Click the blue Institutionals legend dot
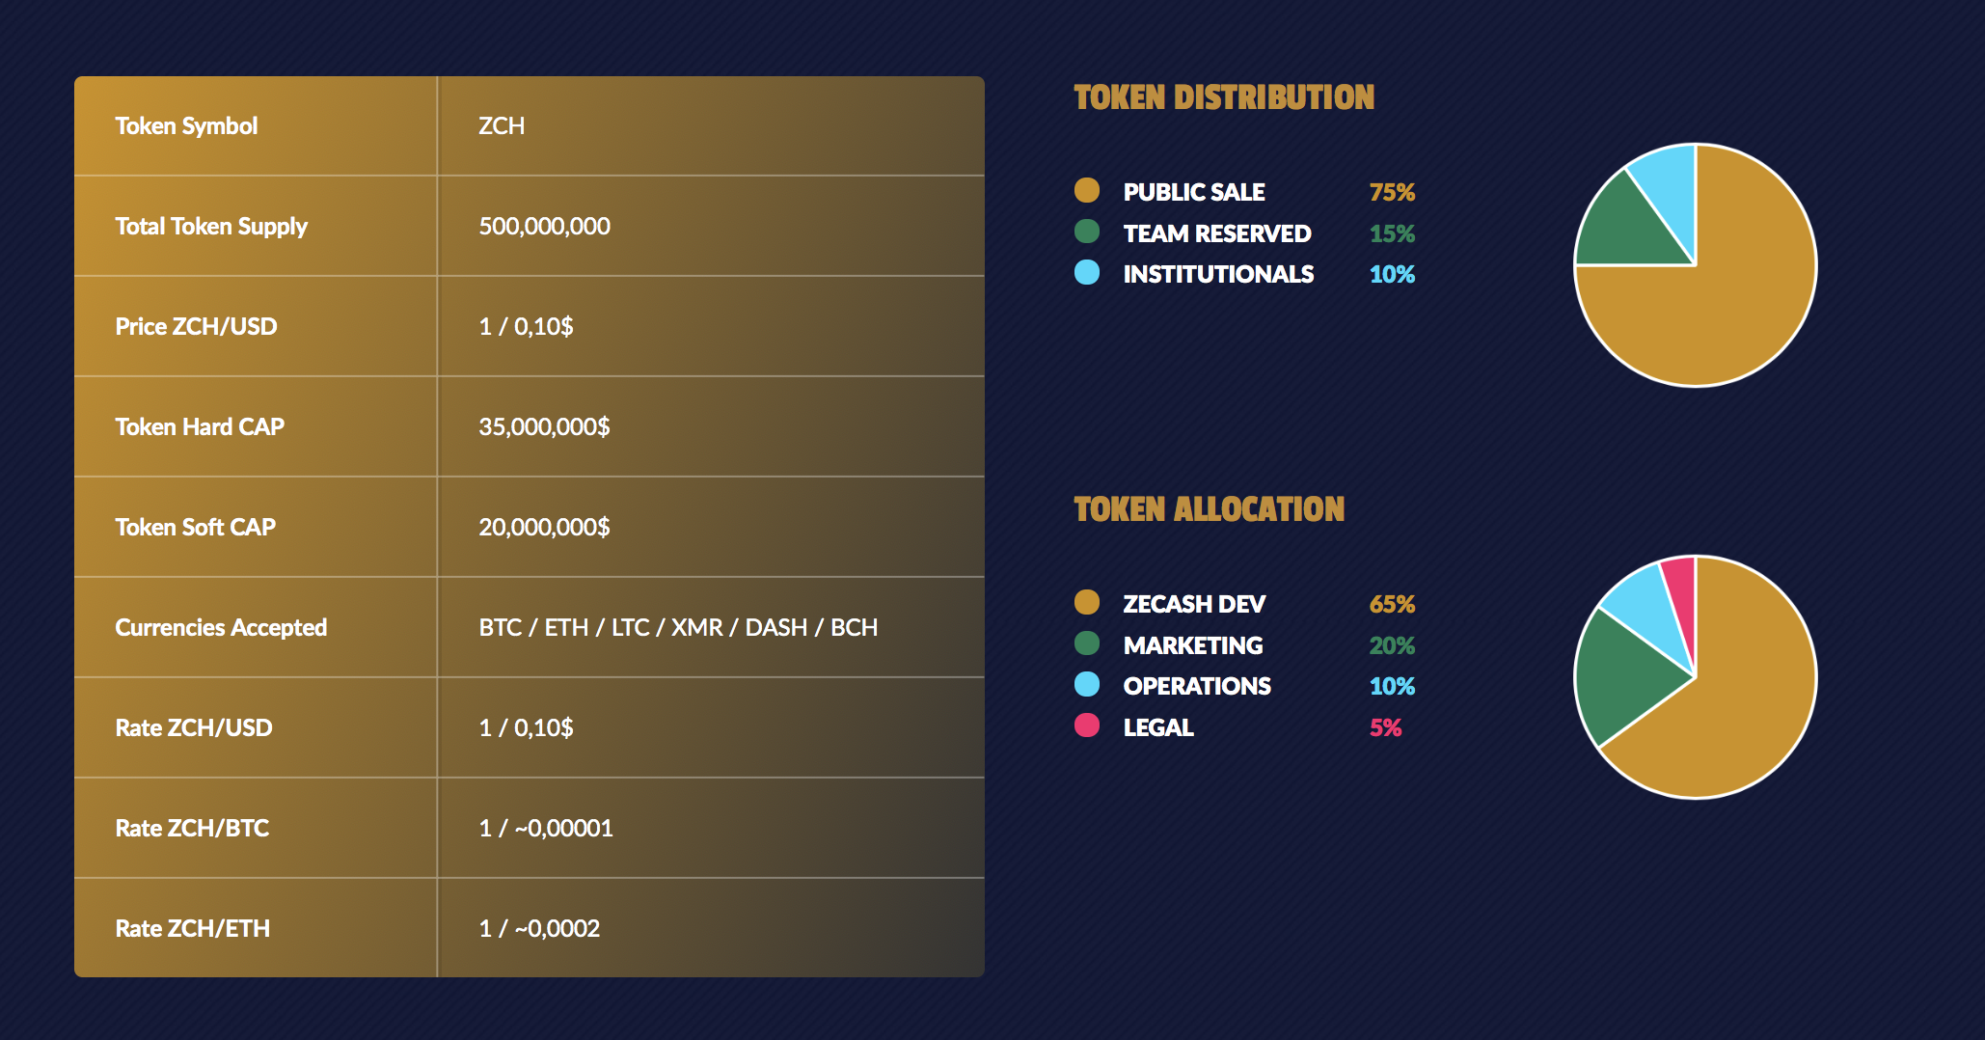Image resolution: width=1985 pixels, height=1040 pixels. click(1087, 272)
